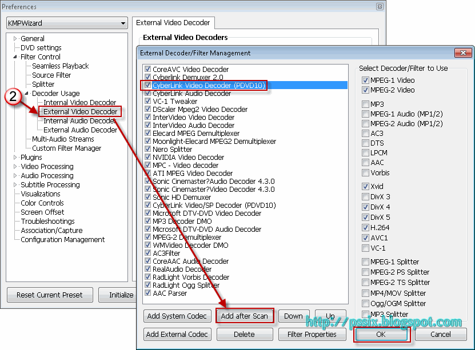Image resolution: width=475 pixels, height=350 pixels.
Task: Select External Video Decoder tree item
Action: click(80, 112)
